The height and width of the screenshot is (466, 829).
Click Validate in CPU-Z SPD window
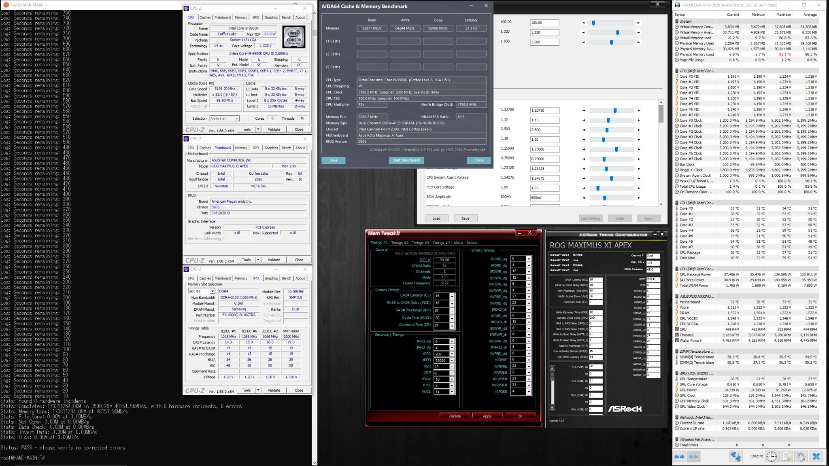(x=274, y=390)
